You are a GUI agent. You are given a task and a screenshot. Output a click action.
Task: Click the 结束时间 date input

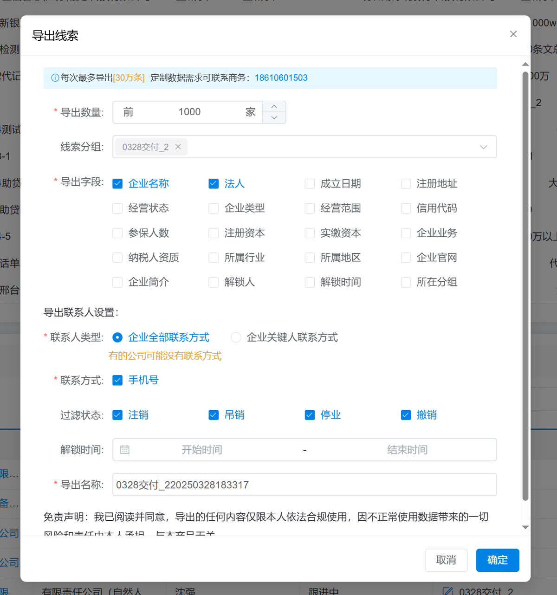pyautogui.click(x=407, y=450)
